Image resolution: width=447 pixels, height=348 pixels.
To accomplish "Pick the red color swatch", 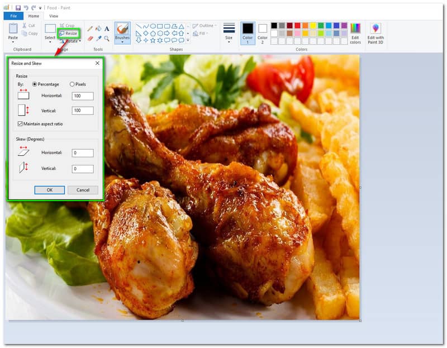I will click(297, 25).
